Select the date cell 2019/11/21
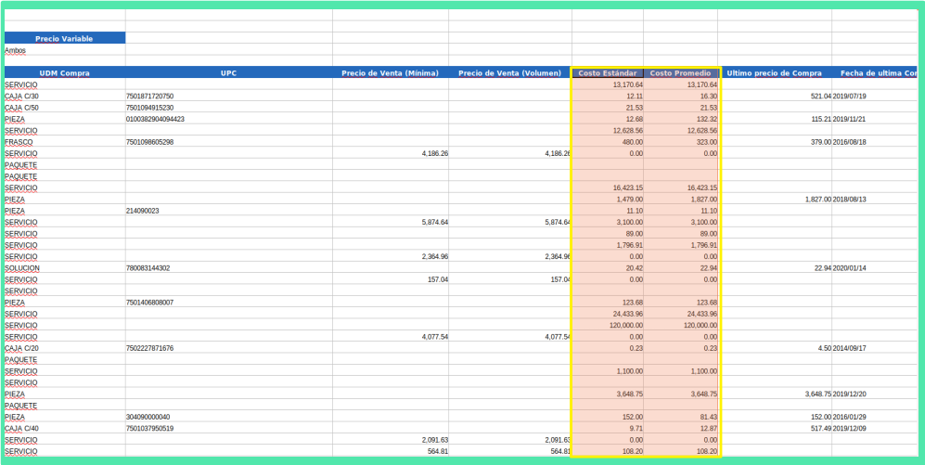The image size is (925, 465). 852,119
